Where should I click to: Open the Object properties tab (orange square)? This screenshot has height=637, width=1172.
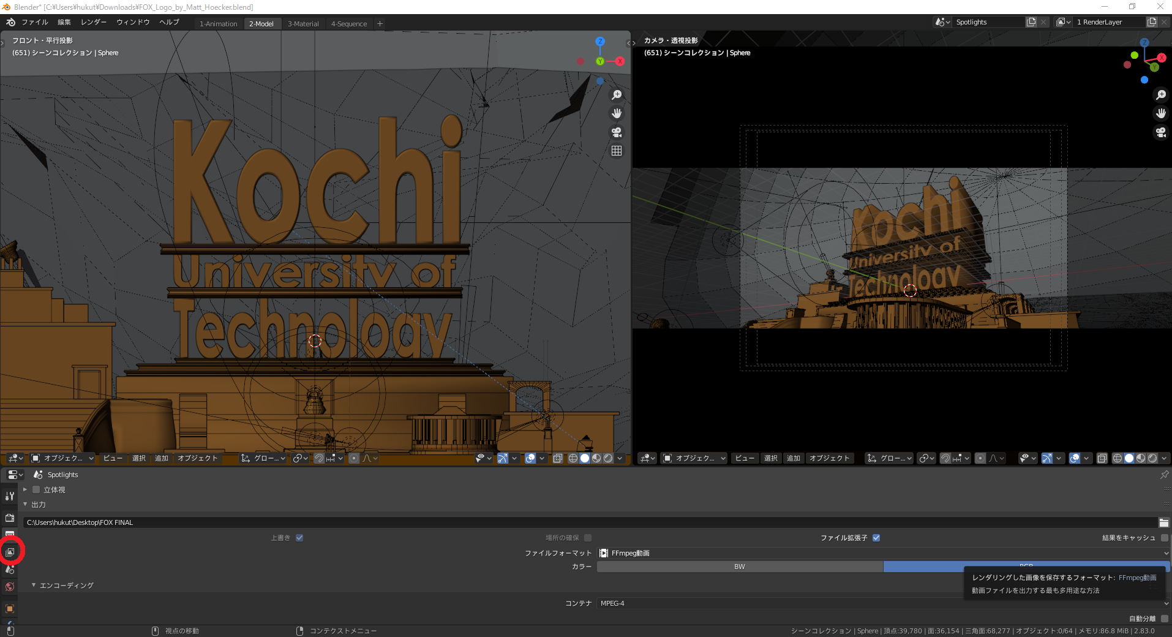tap(10, 609)
